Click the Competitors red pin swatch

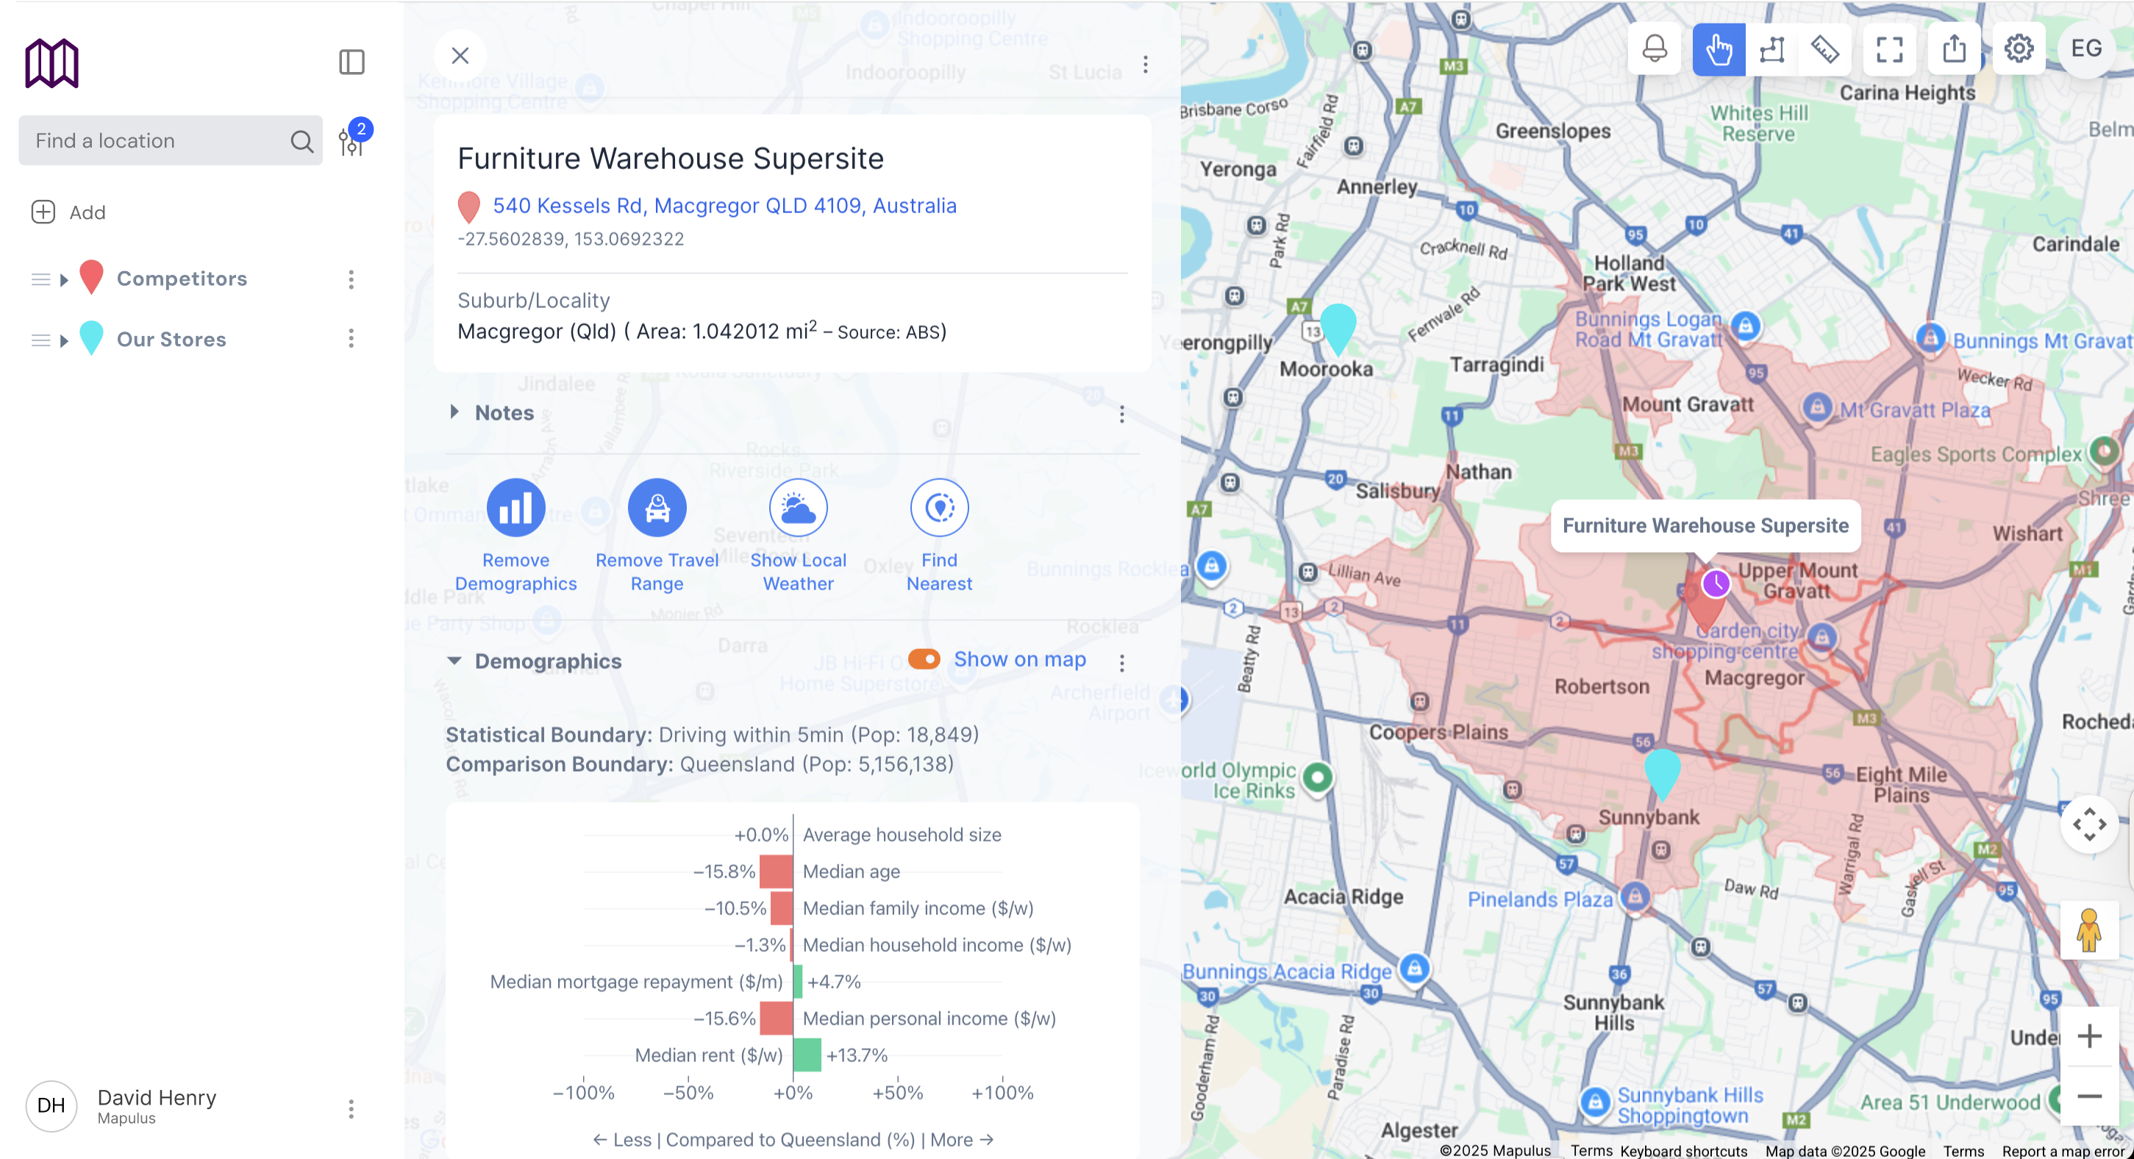coord(91,277)
